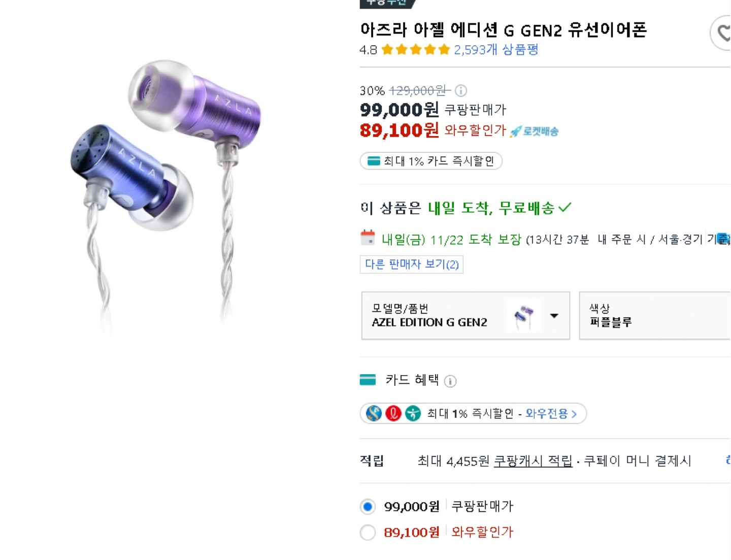Click the info icon beside original price
The width and height of the screenshot is (731, 560).
coord(461,91)
